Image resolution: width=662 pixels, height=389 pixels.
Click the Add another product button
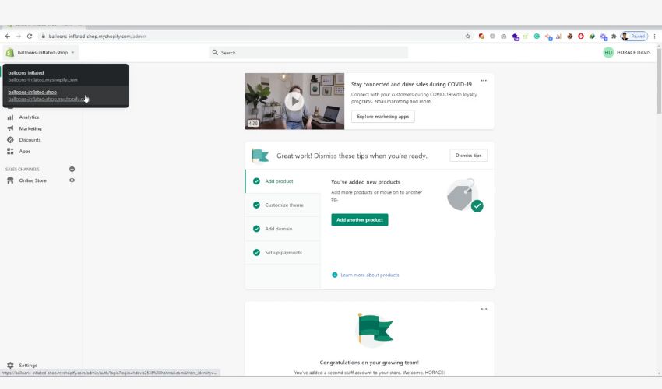point(359,220)
